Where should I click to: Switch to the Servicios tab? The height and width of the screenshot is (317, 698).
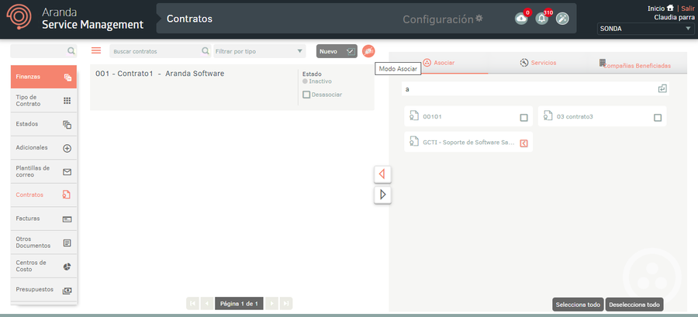click(x=538, y=62)
